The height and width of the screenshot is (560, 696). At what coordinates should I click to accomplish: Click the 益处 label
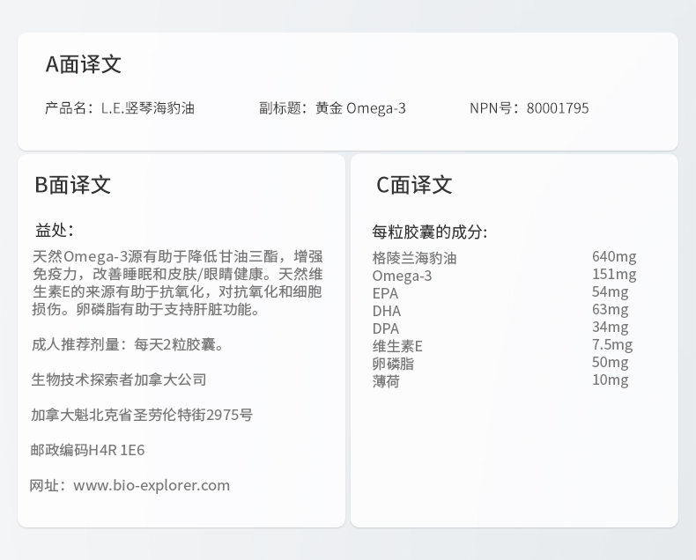pos(54,231)
